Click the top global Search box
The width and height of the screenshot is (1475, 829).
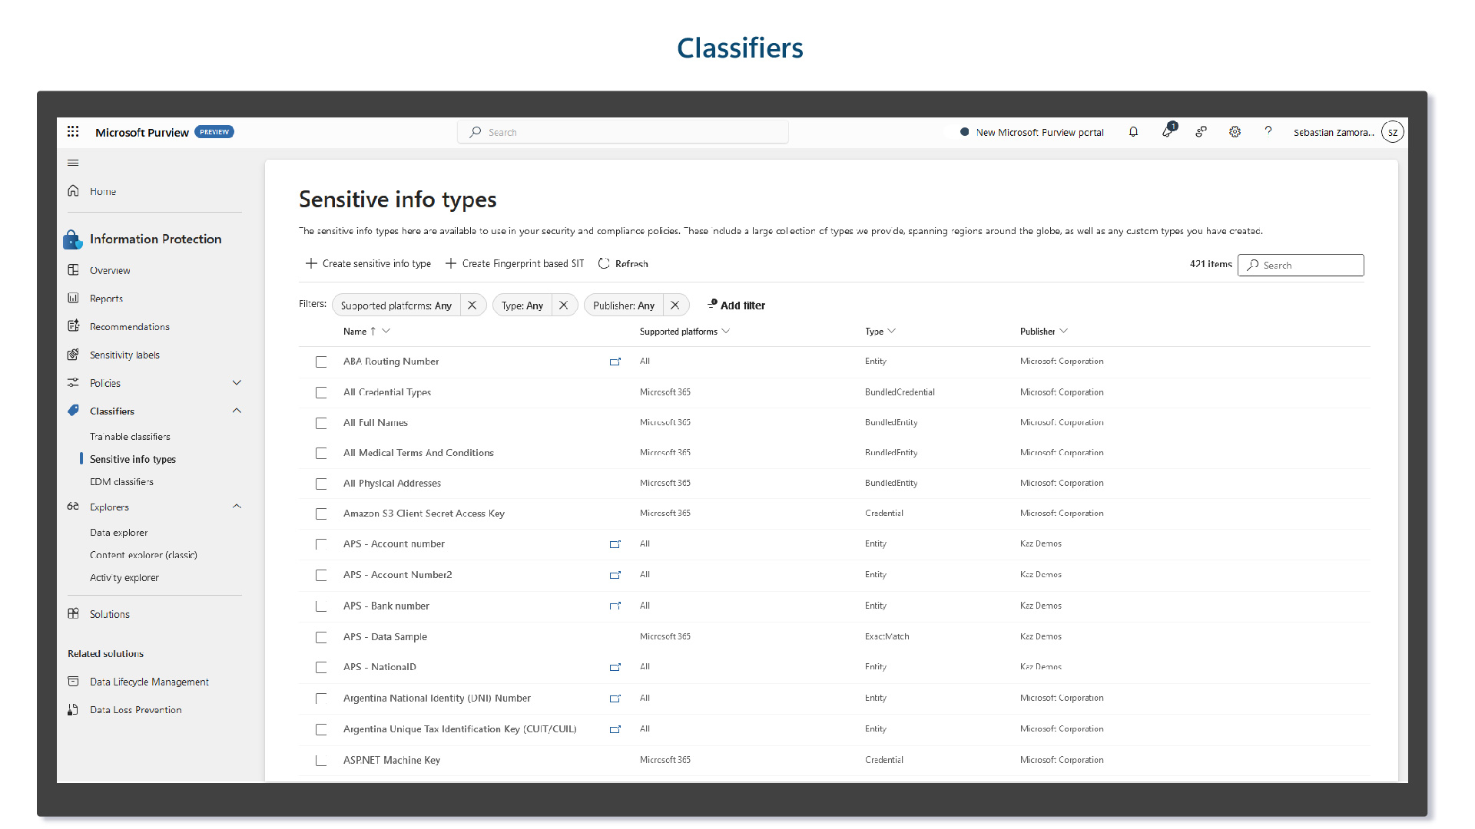coord(623,132)
